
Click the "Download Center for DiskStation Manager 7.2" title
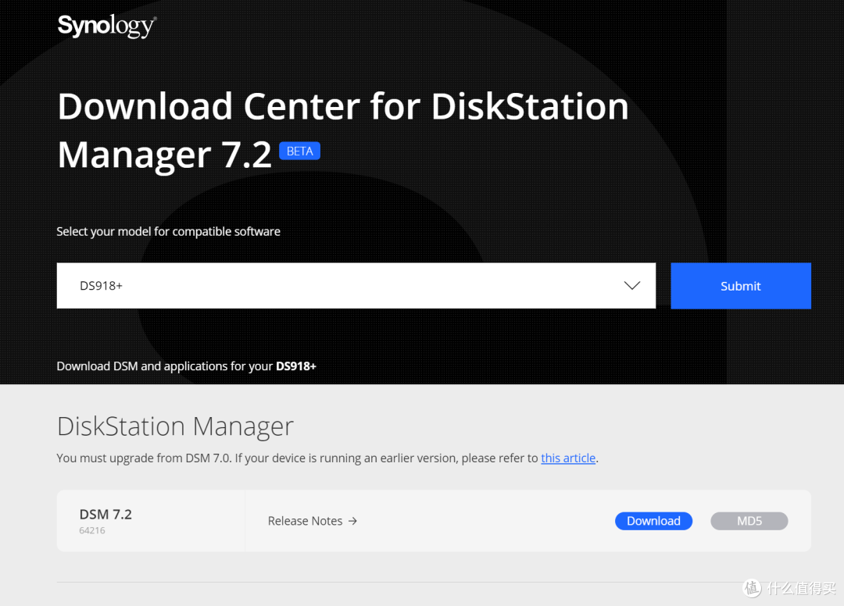click(x=343, y=130)
